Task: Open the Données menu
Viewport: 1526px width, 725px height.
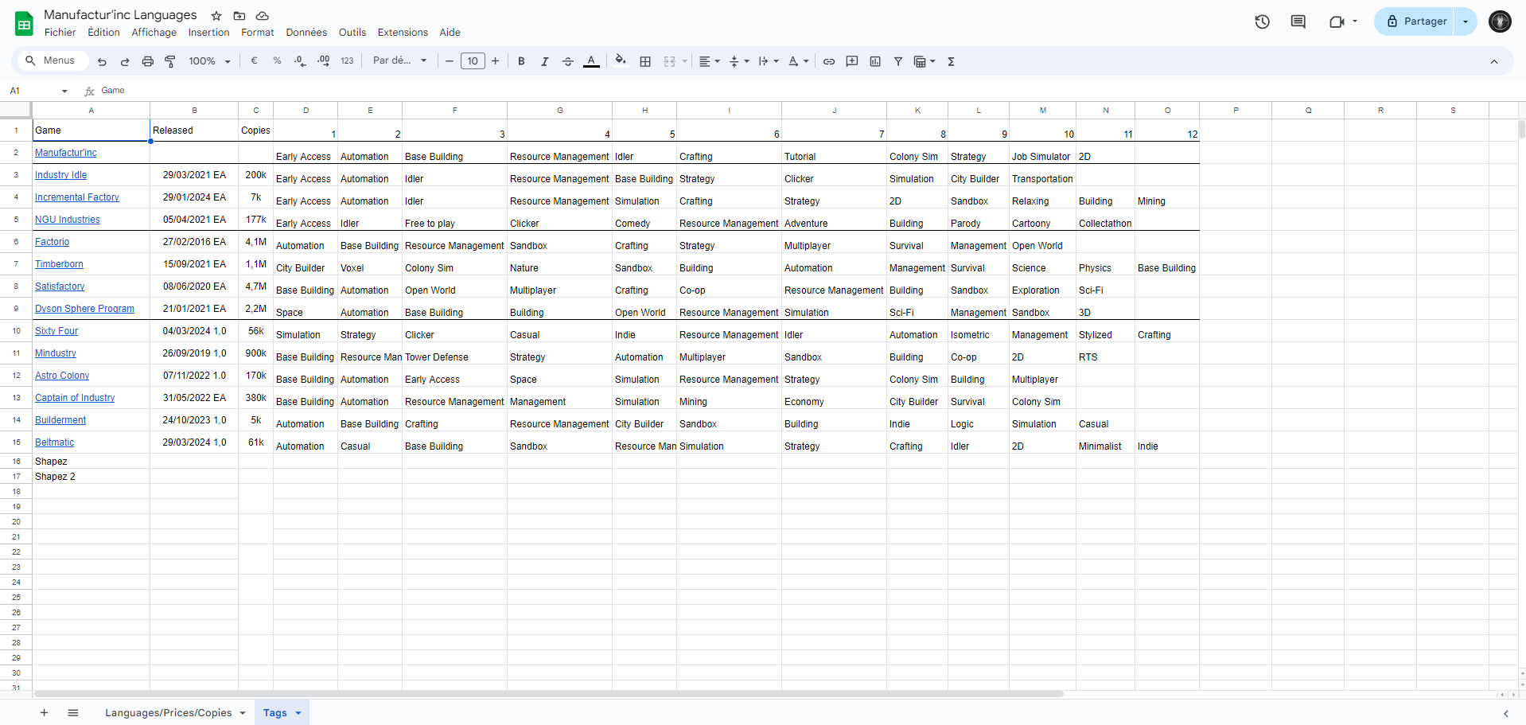Action: [306, 33]
